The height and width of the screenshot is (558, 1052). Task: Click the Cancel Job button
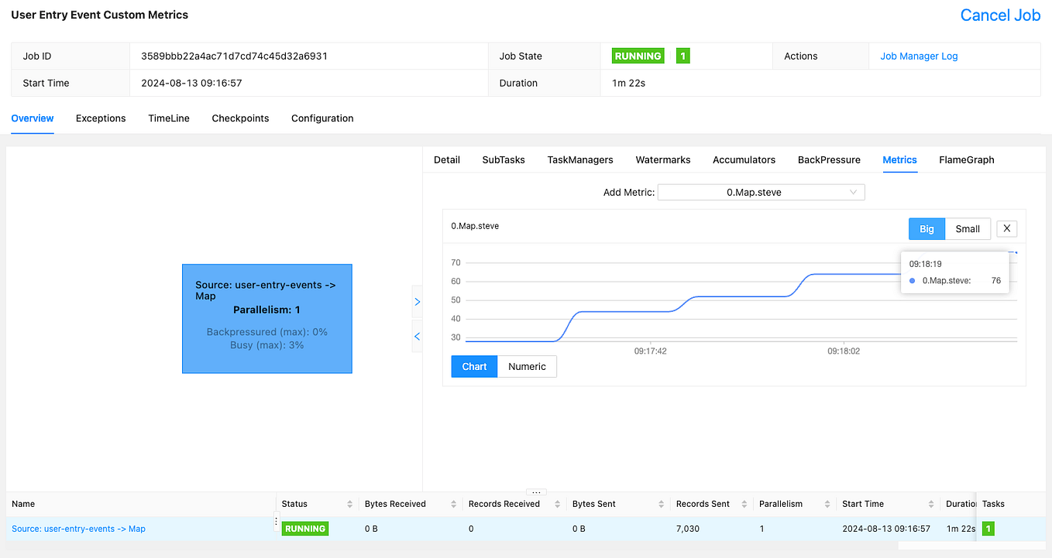pos(1000,15)
